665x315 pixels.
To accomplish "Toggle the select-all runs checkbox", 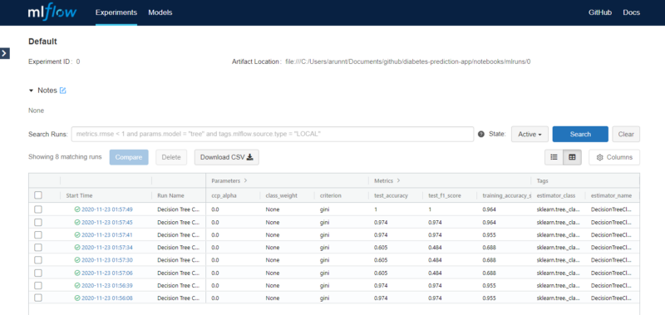I will [38, 195].
